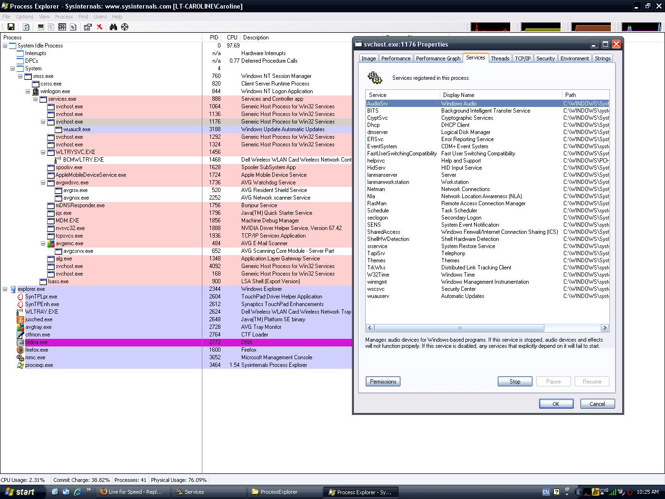
Task: Click the wireless signal bars tray icon
Action: 613,492
